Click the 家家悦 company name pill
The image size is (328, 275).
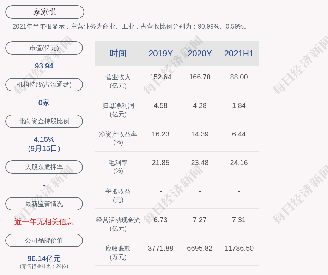pyautogui.click(x=45, y=12)
